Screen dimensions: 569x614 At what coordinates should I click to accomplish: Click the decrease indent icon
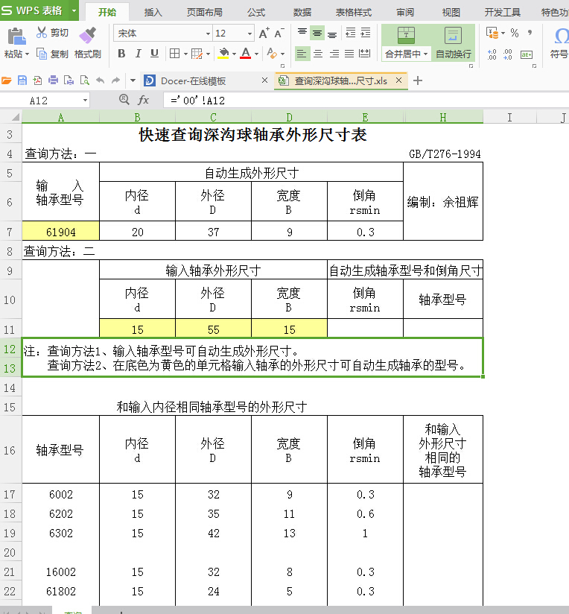(350, 33)
